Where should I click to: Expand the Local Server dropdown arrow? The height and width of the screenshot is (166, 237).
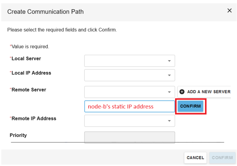(169, 61)
